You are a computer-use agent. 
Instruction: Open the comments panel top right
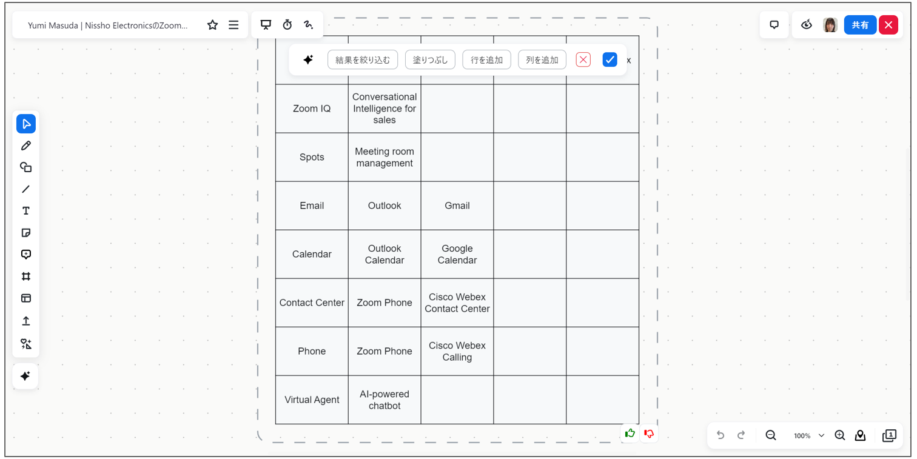(x=774, y=25)
